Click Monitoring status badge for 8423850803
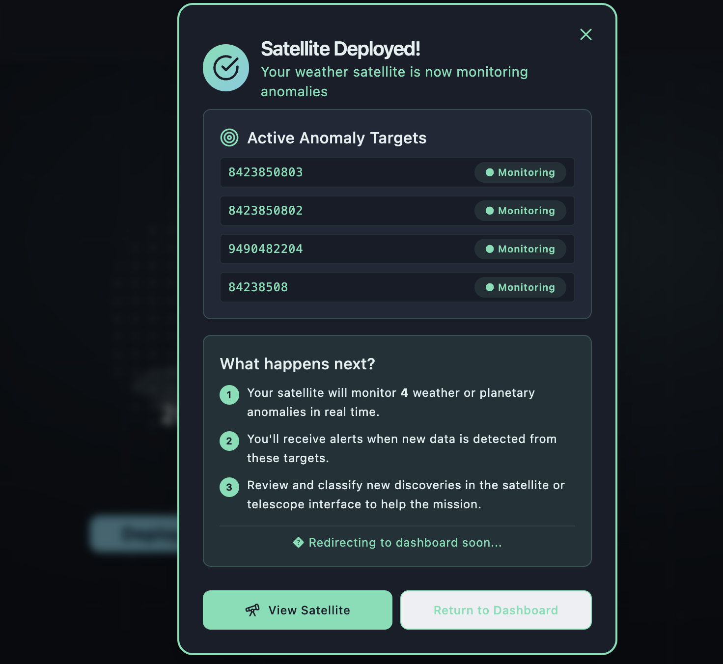723x664 pixels. [x=520, y=172]
